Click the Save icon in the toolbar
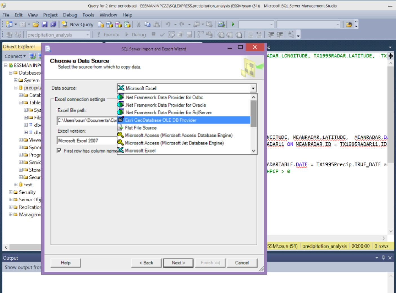The width and height of the screenshot is (396, 293). pyautogui.click(x=45, y=25)
